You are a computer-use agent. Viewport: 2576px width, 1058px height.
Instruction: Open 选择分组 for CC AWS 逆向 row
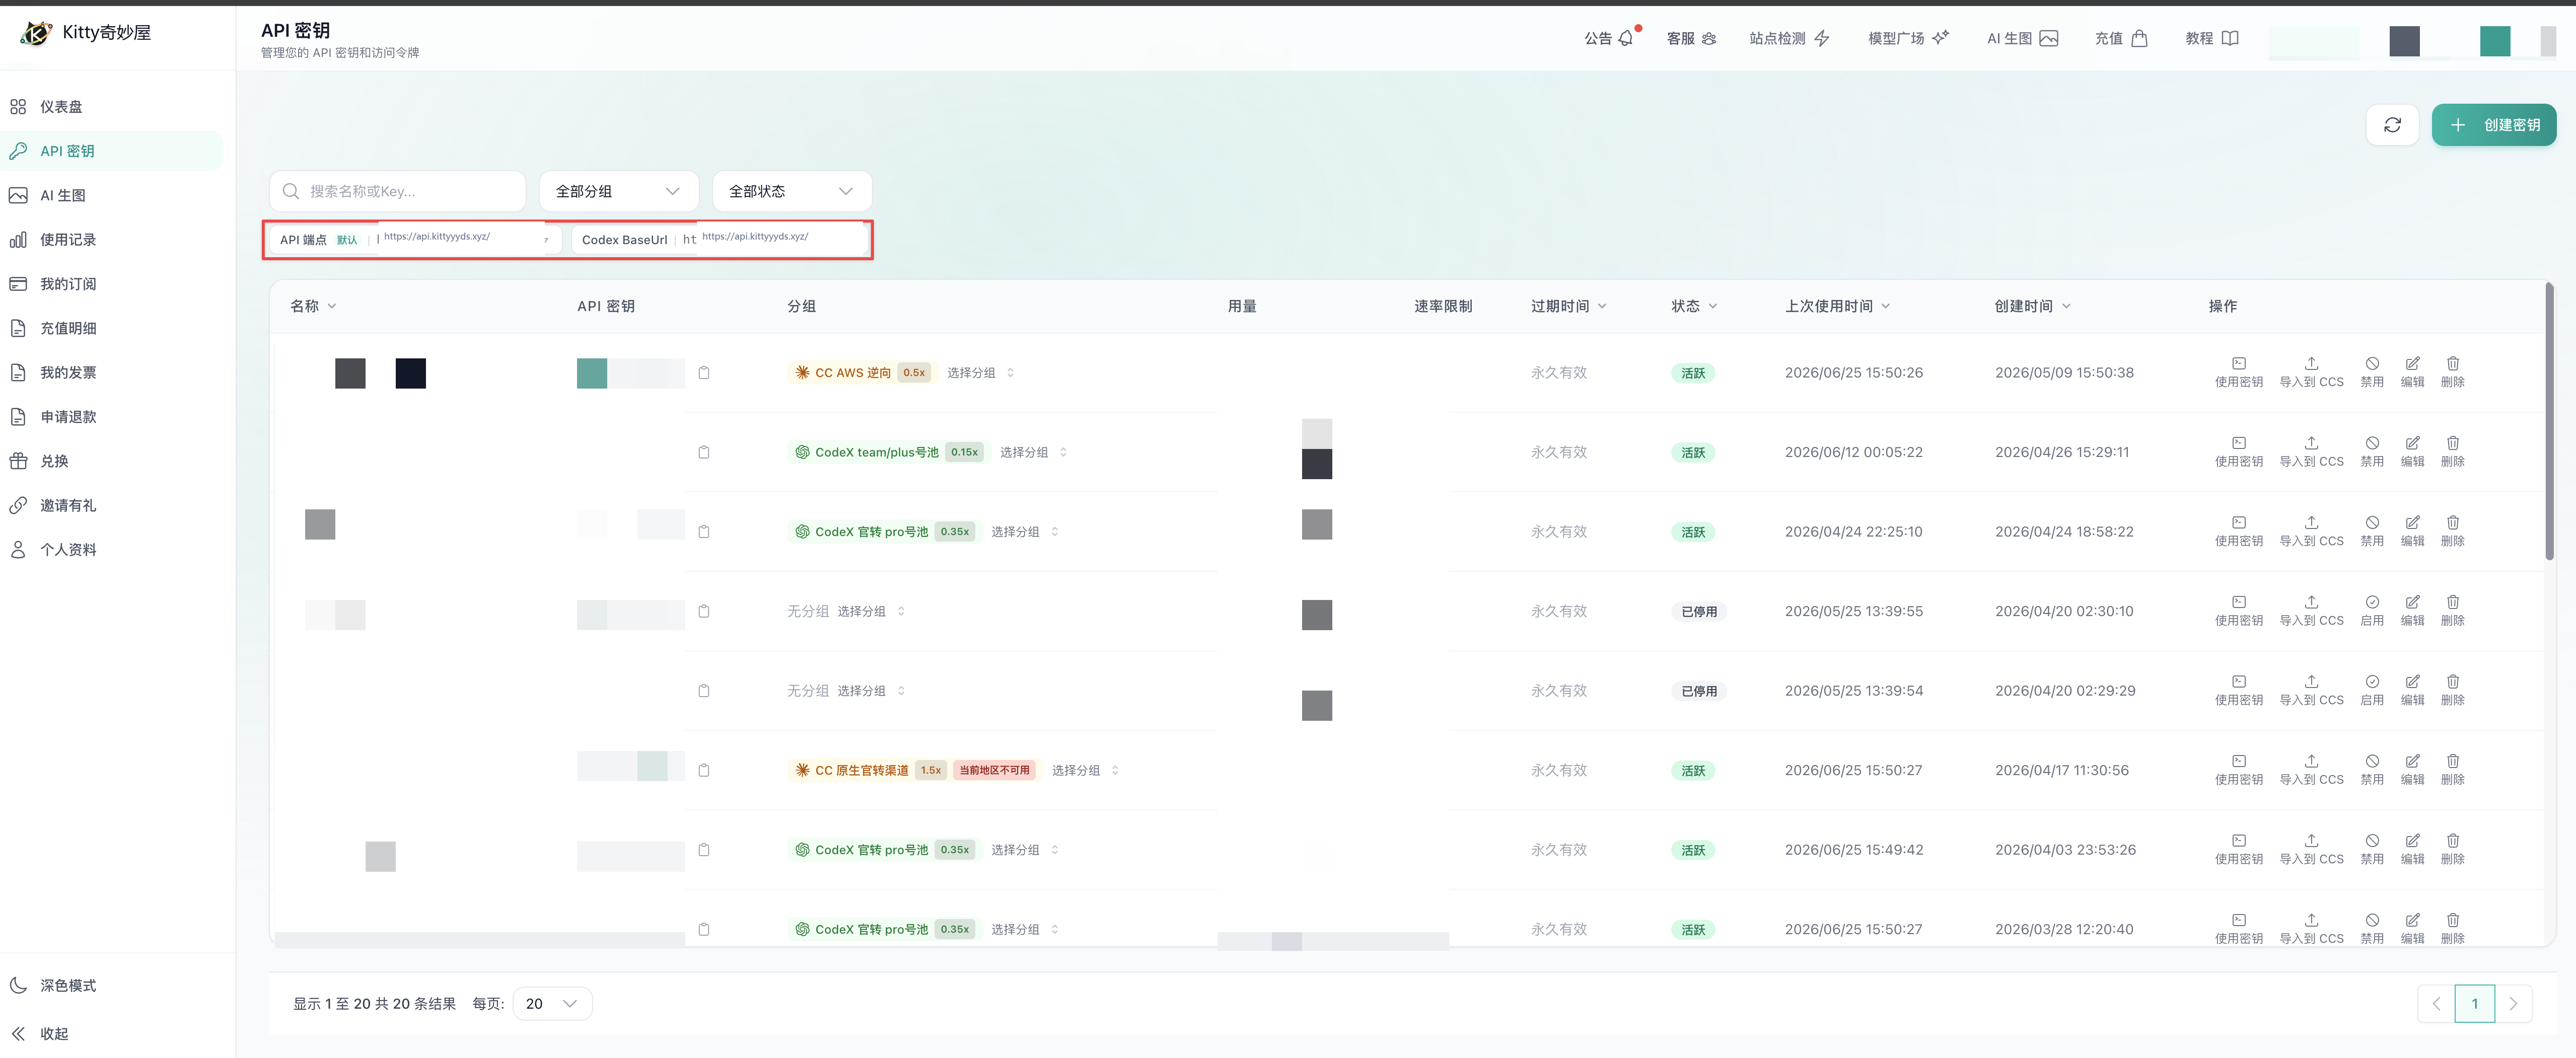(x=980, y=373)
